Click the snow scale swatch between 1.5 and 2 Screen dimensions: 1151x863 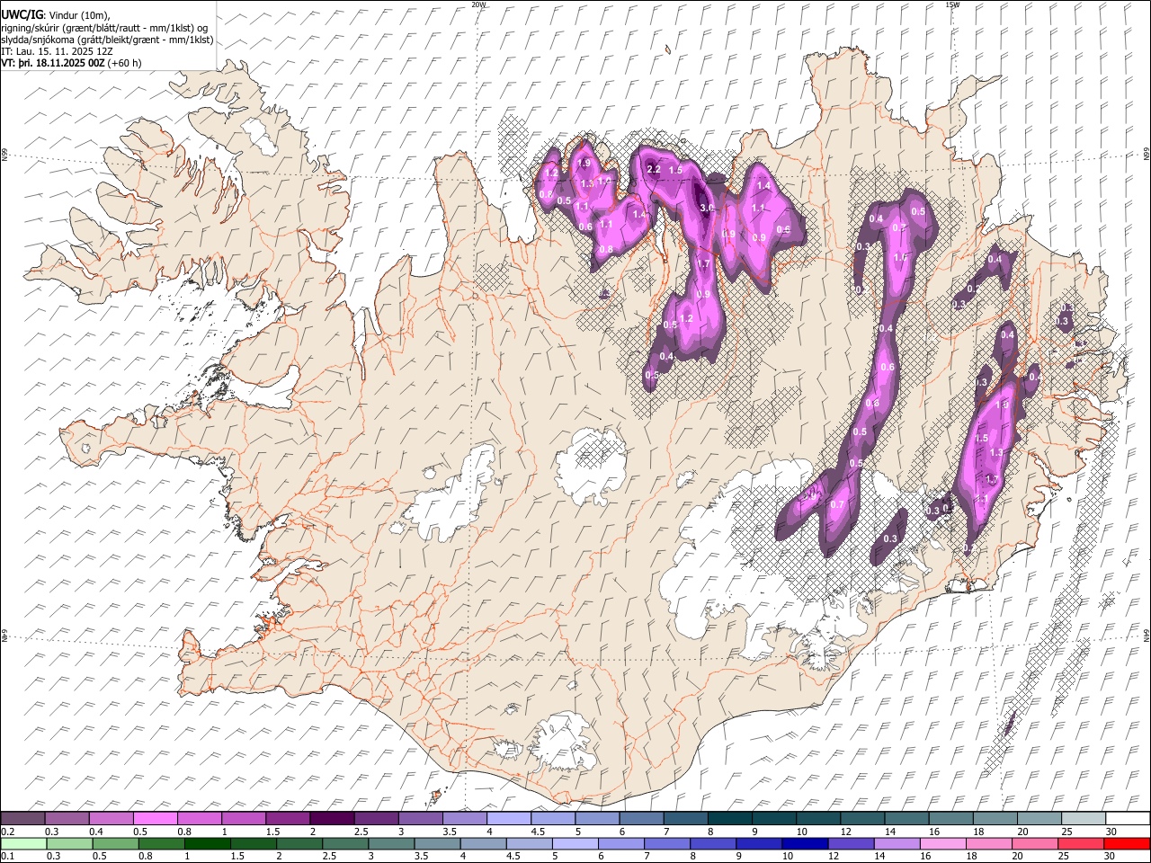(x=287, y=818)
